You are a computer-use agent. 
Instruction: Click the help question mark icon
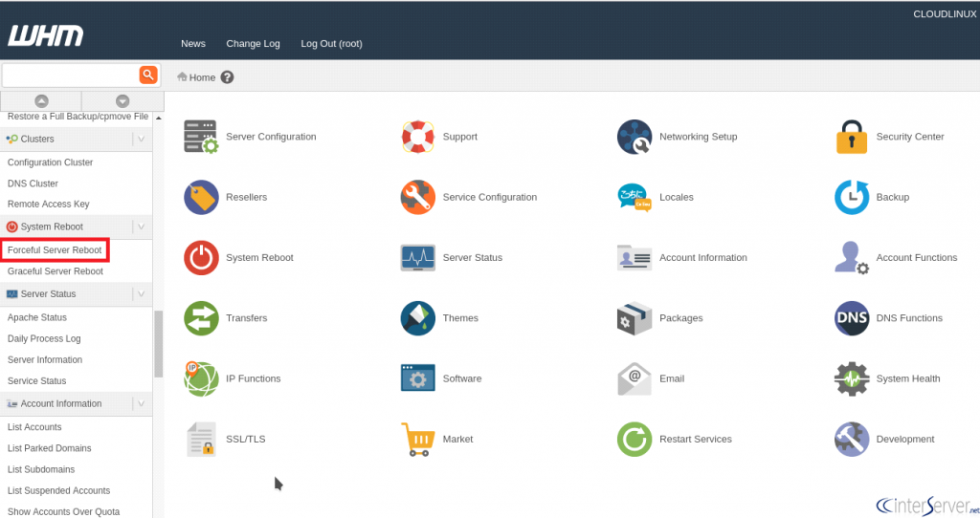pyautogui.click(x=227, y=77)
